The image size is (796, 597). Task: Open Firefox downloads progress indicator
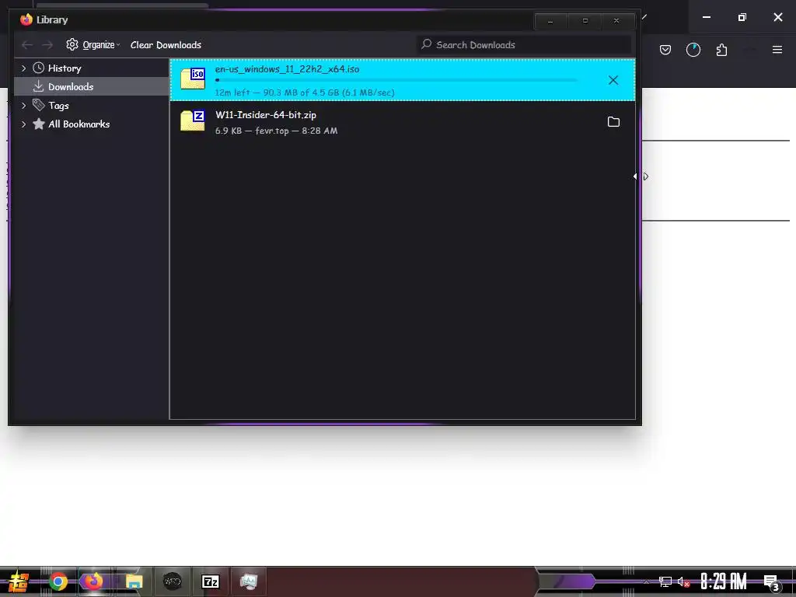[693, 50]
